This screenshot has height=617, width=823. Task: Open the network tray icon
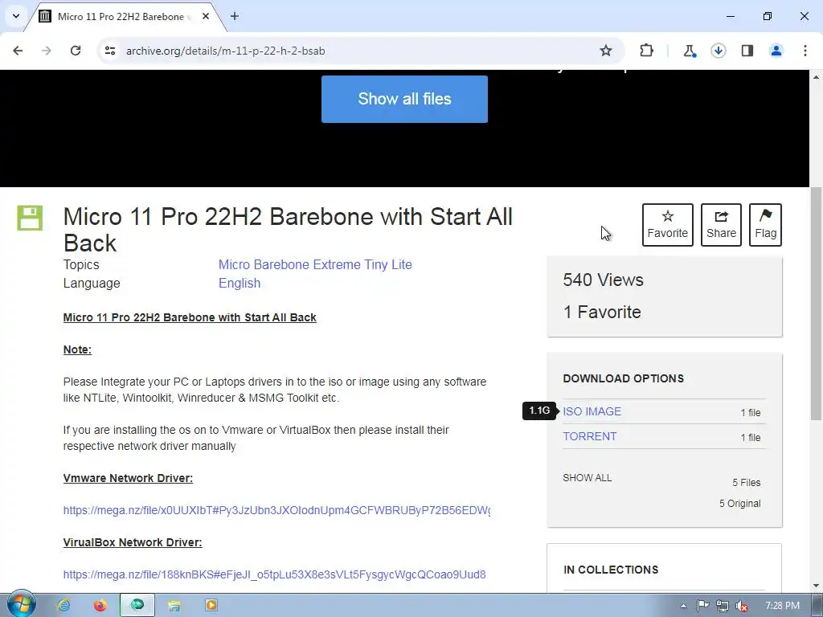(723, 606)
